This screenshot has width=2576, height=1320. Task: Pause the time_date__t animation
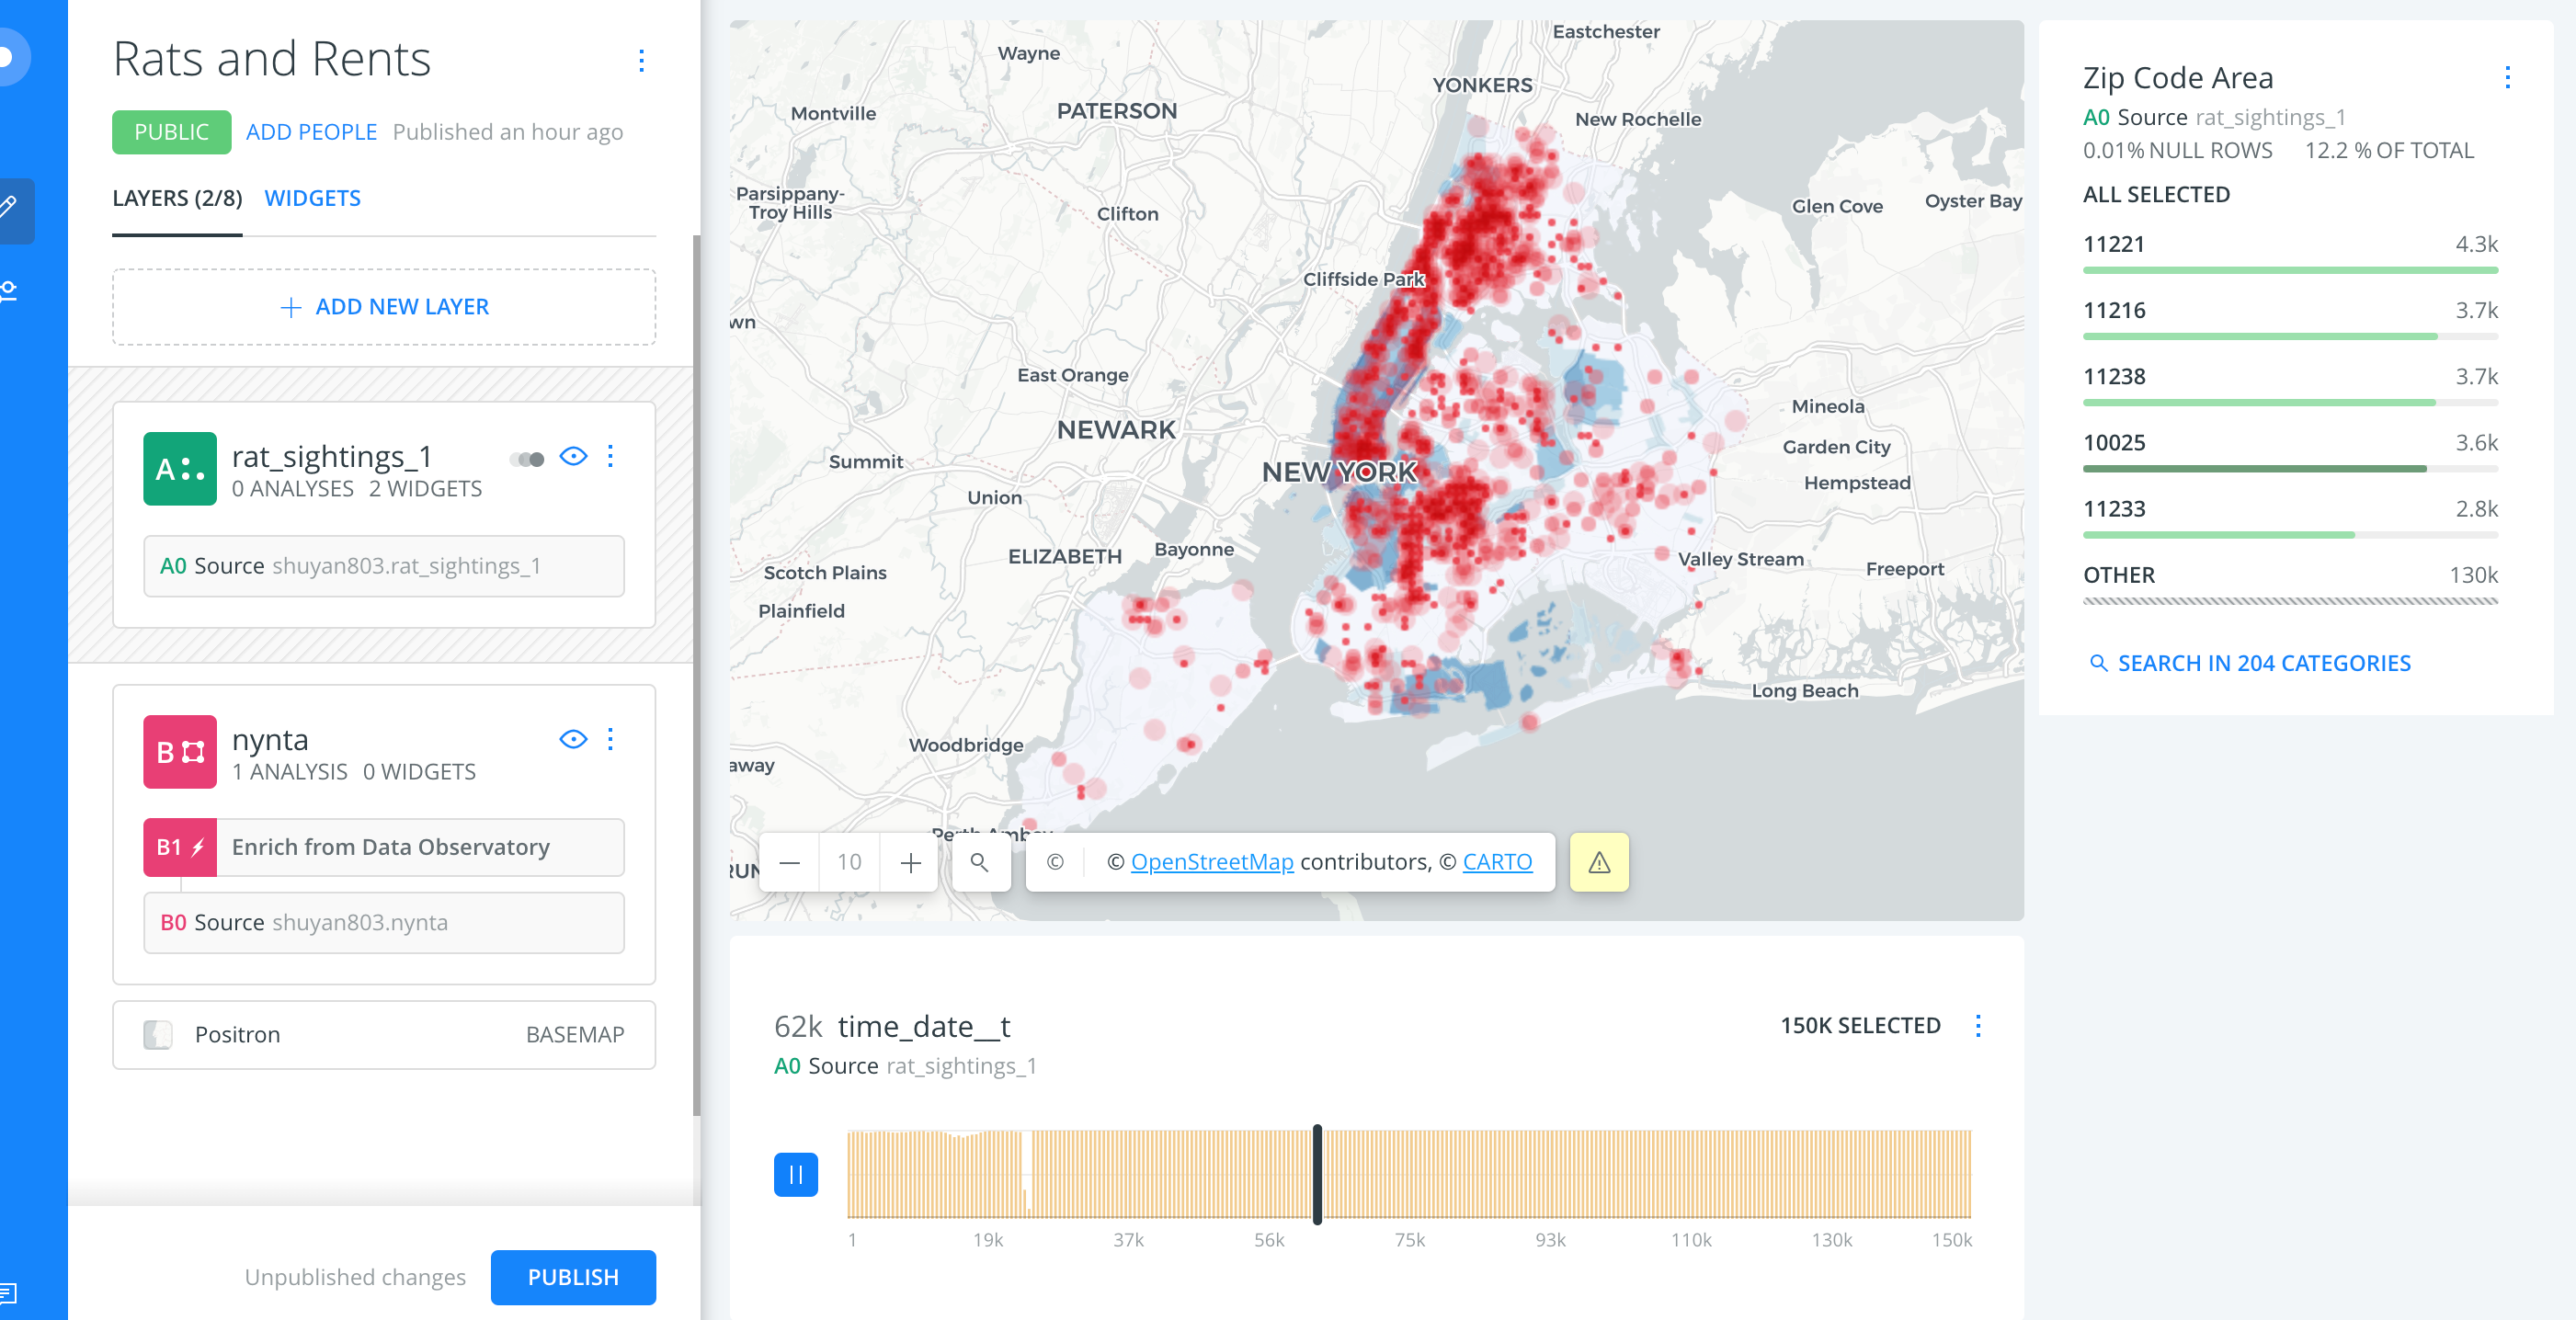tap(795, 1174)
